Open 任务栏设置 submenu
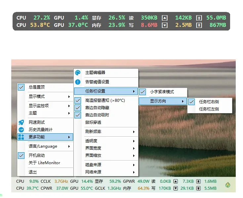 tap(106, 91)
